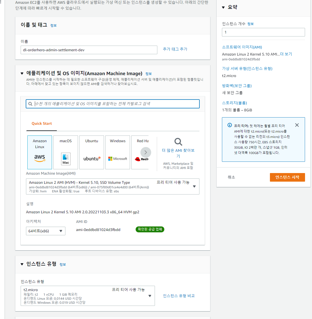Pick the Red Hat AMI tile
The height and width of the screenshot is (319, 312).
[x=140, y=152]
